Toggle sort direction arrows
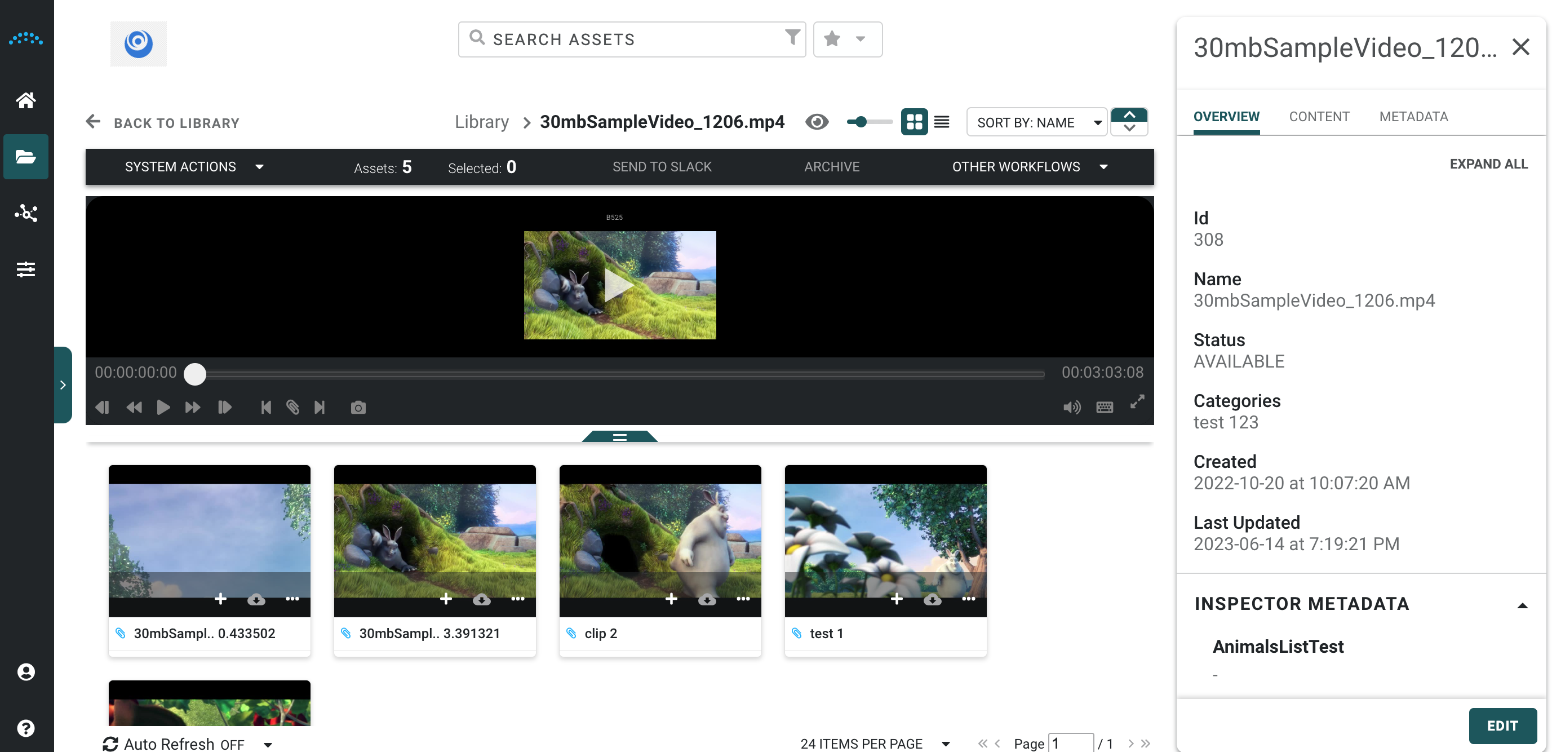 [1129, 121]
